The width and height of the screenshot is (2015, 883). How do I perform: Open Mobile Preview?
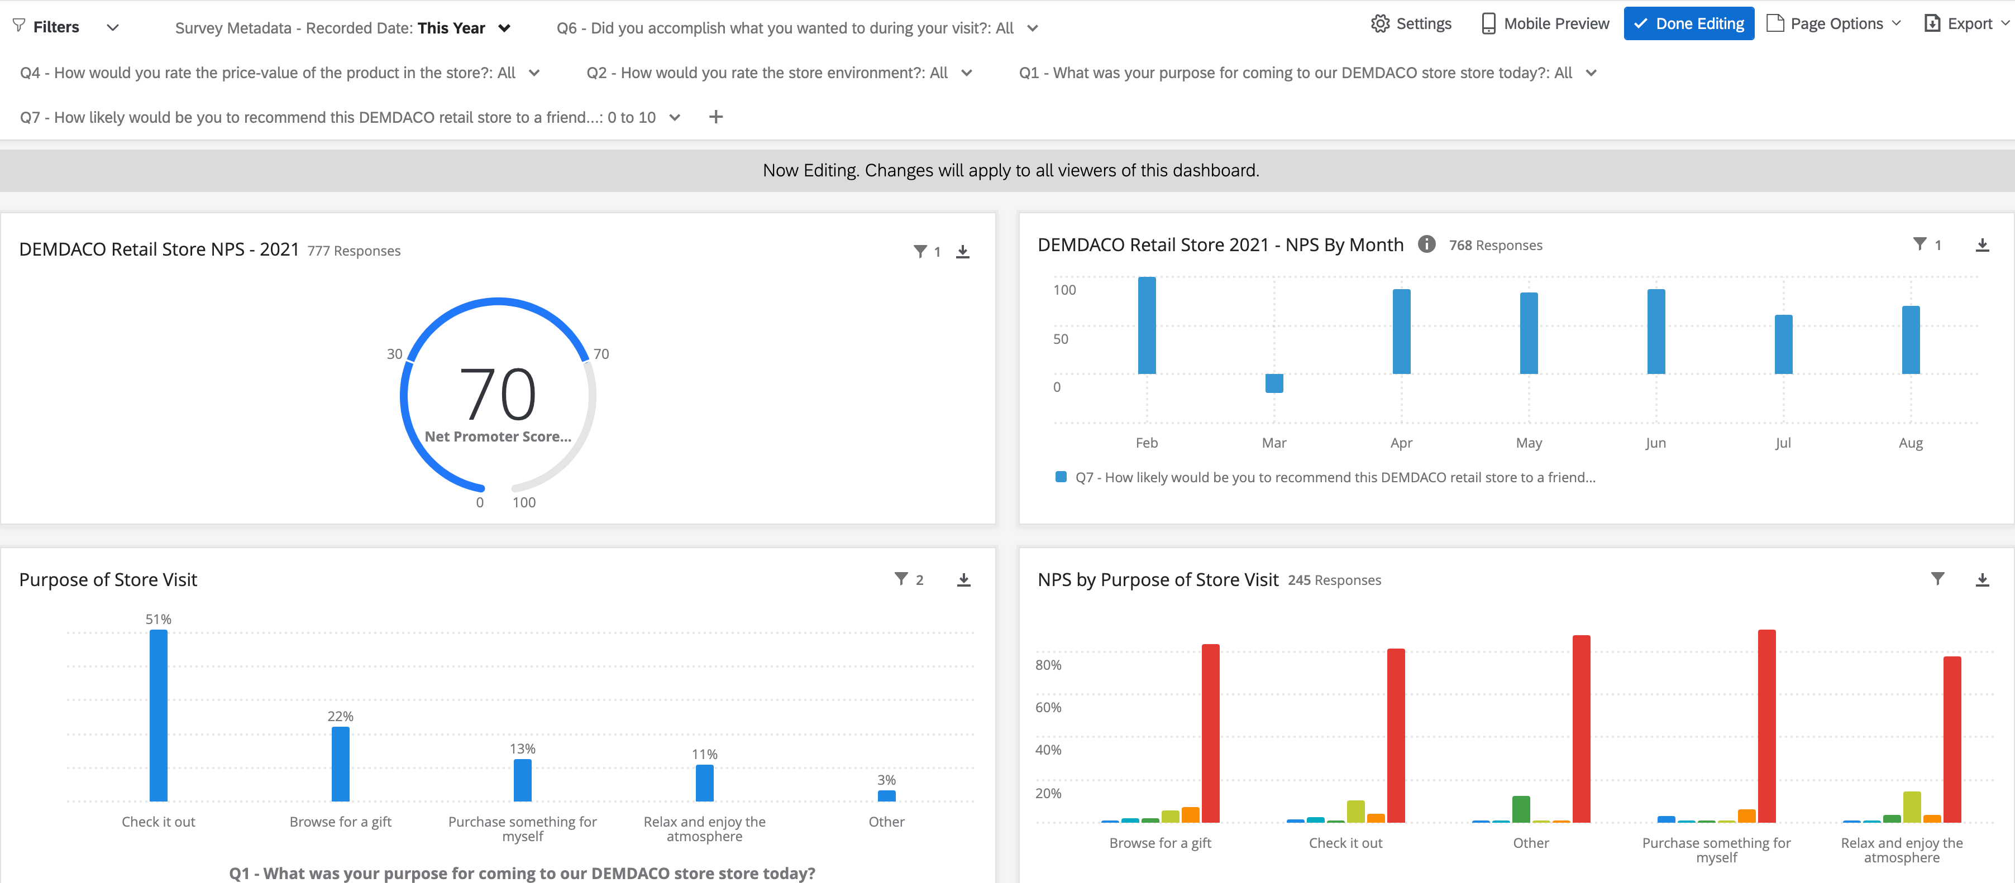1545,23
